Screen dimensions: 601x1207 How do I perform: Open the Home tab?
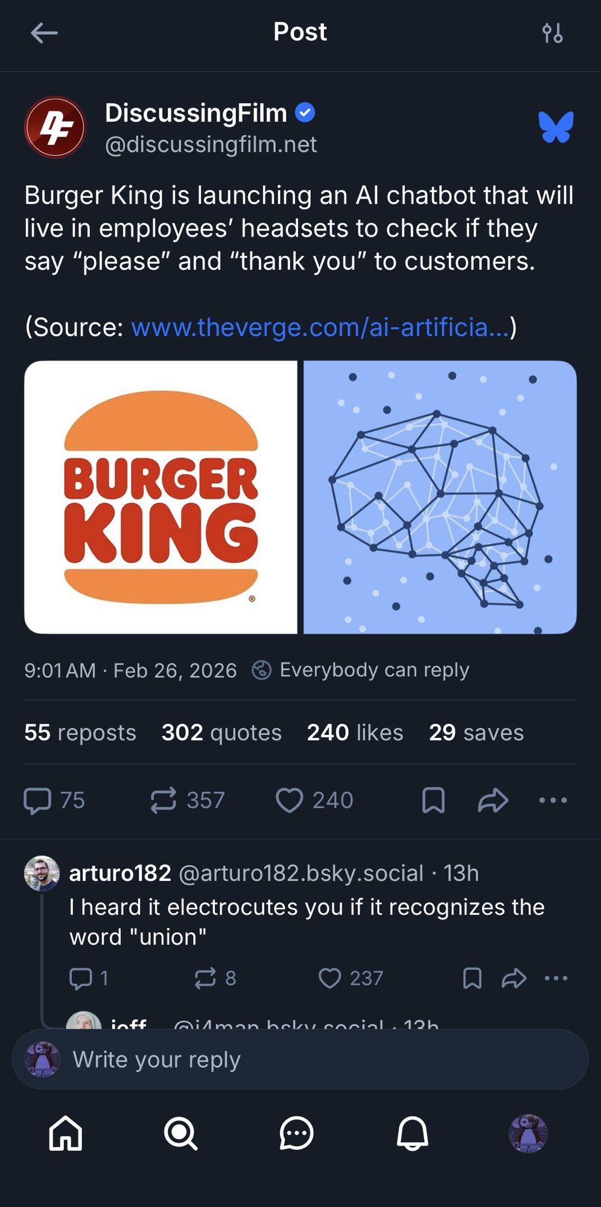click(x=65, y=1133)
